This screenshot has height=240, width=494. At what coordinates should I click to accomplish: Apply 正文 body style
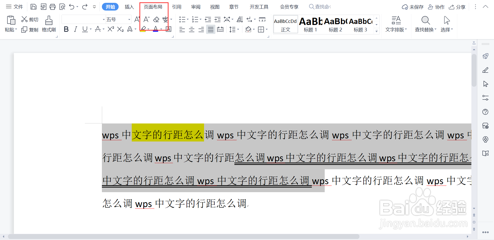[x=286, y=24]
